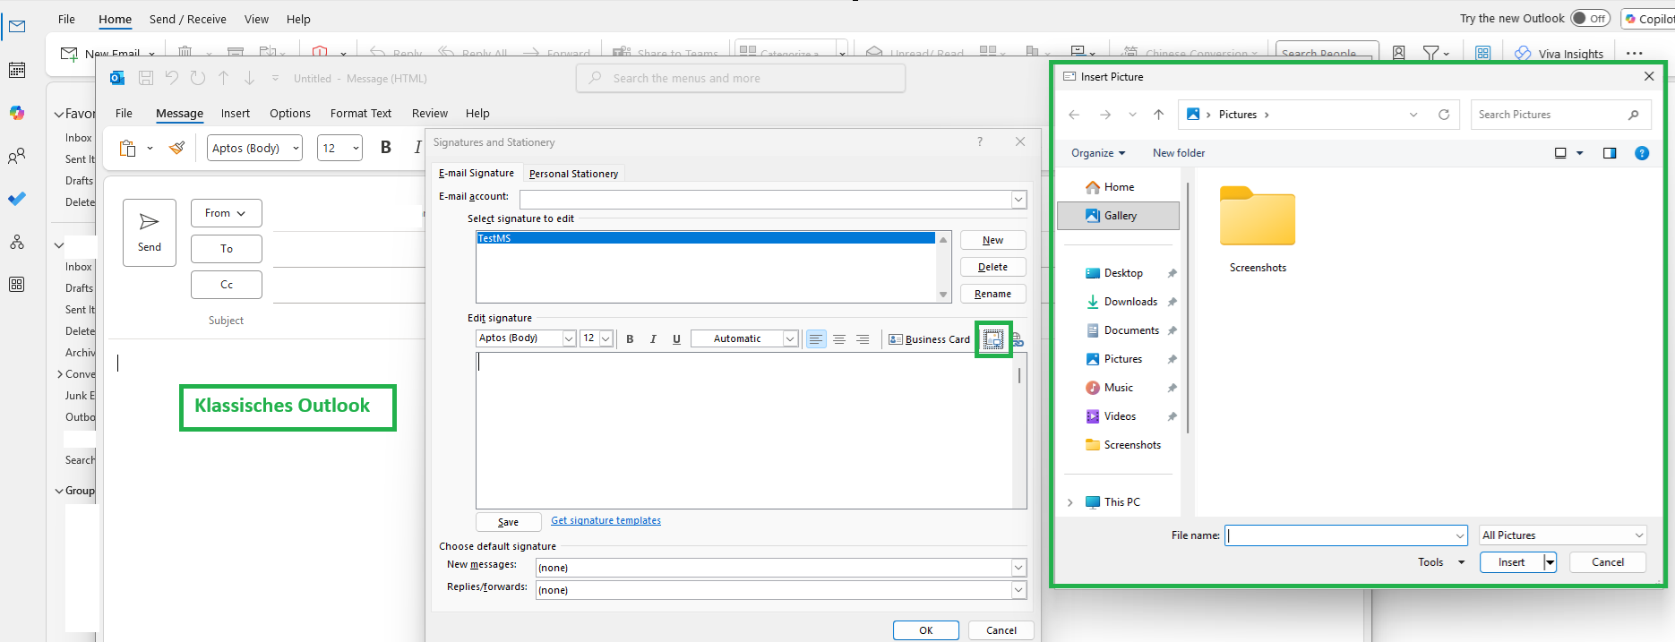Click the Send button
Screen dimensions: 1675x642
tap(150, 233)
